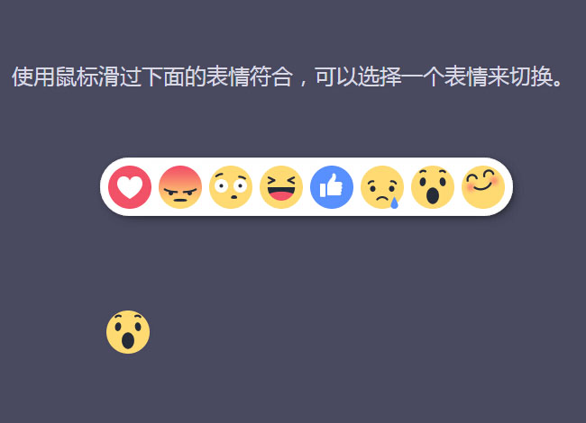Set reaction to the rosy-cheeked smile face
Image resolution: width=586 pixels, height=423 pixels.
(x=483, y=187)
